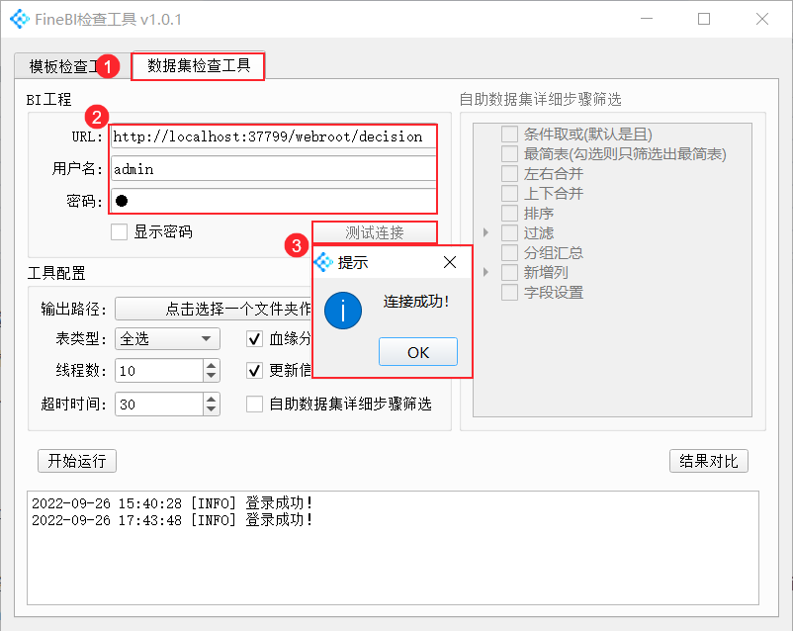Check the 排序 checkbox
Image resolution: width=793 pixels, height=631 pixels.
point(510,213)
